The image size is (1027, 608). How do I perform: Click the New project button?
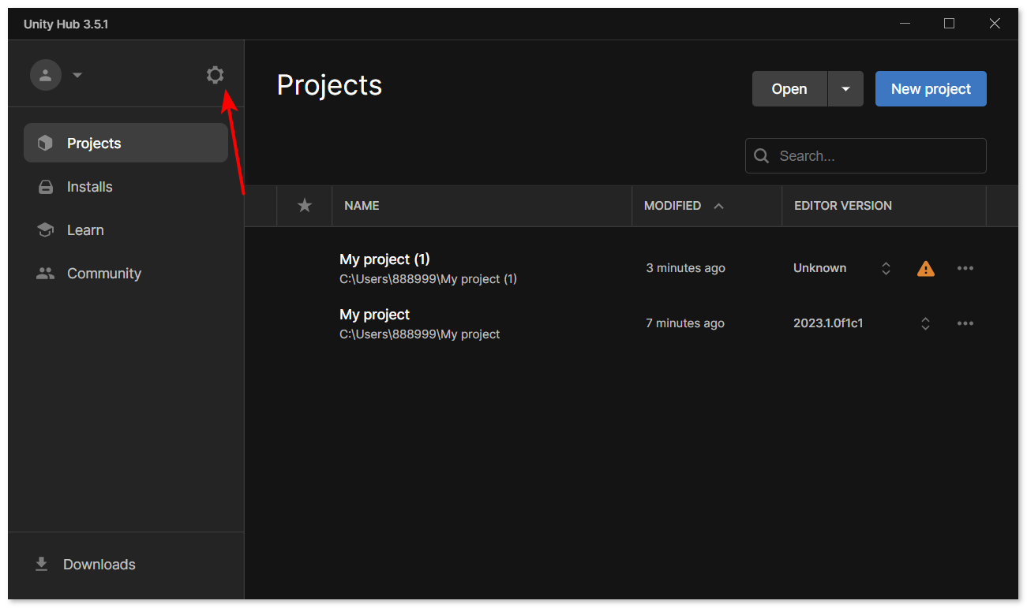(931, 89)
